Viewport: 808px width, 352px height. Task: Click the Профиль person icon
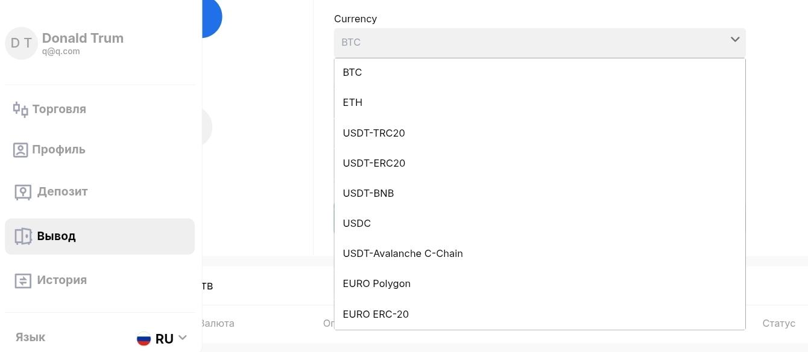[x=21, y=150]
